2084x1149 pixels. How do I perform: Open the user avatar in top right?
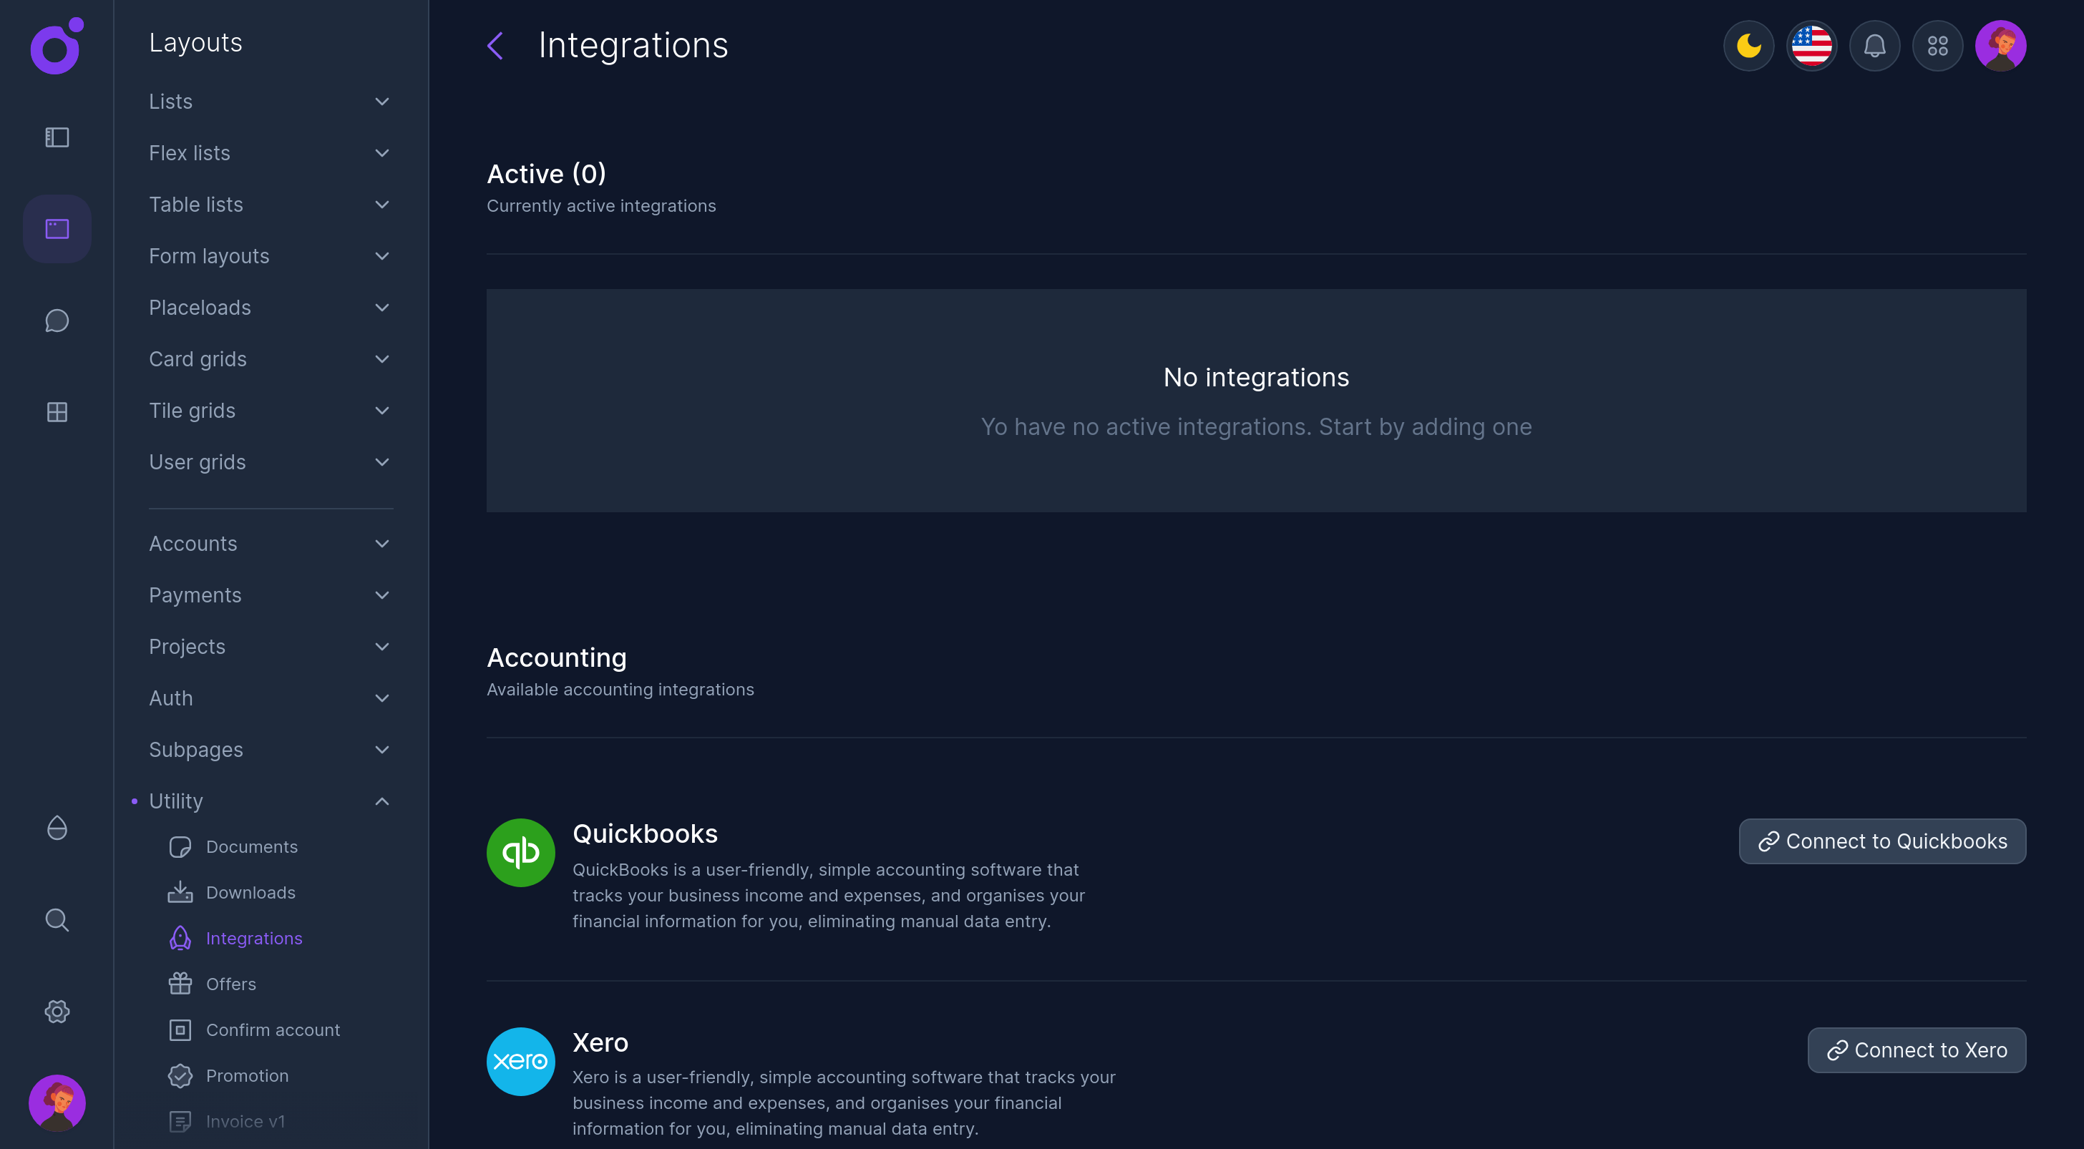(2001, 46)
